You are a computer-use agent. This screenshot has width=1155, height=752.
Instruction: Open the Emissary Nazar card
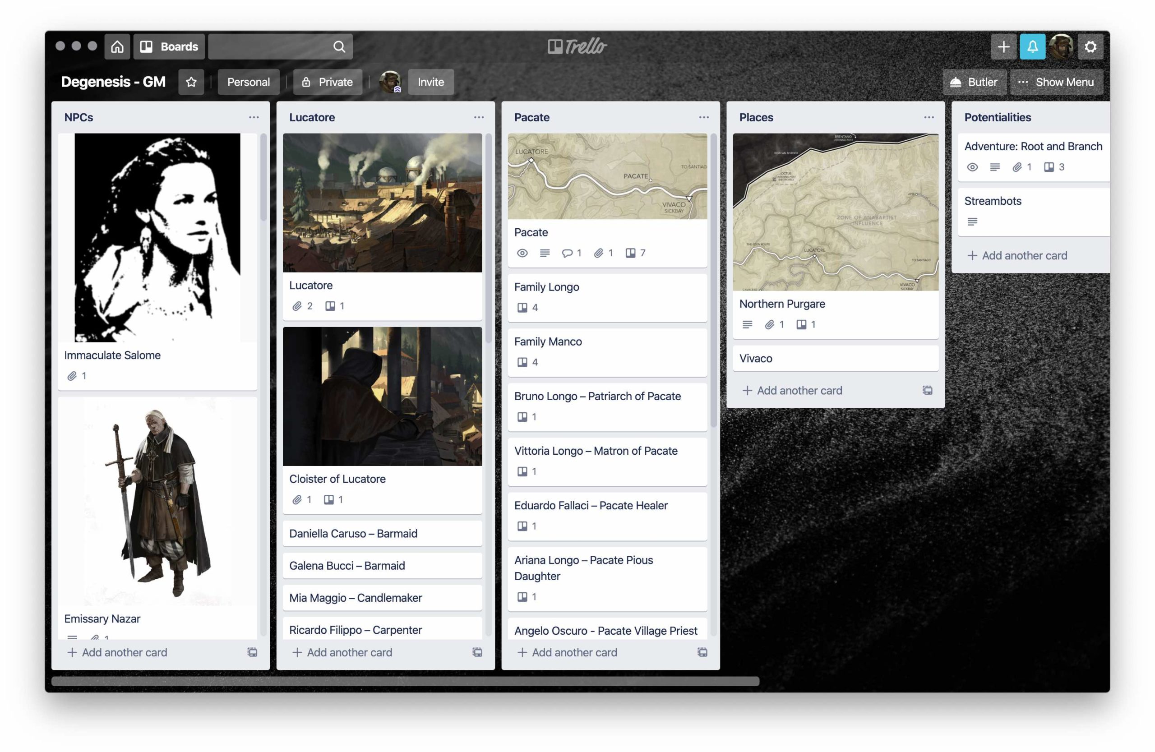pyautogui.click(x=157, y=518)
